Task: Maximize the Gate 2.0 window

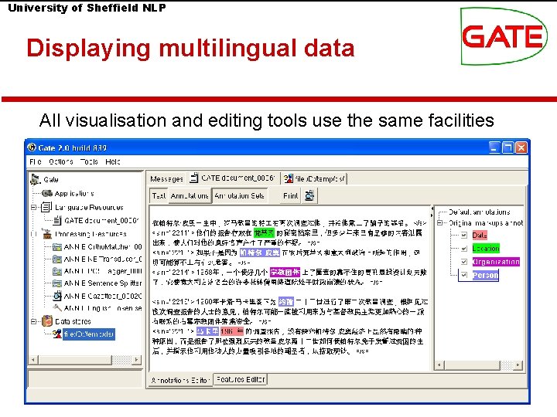Action: coord(507,147)
